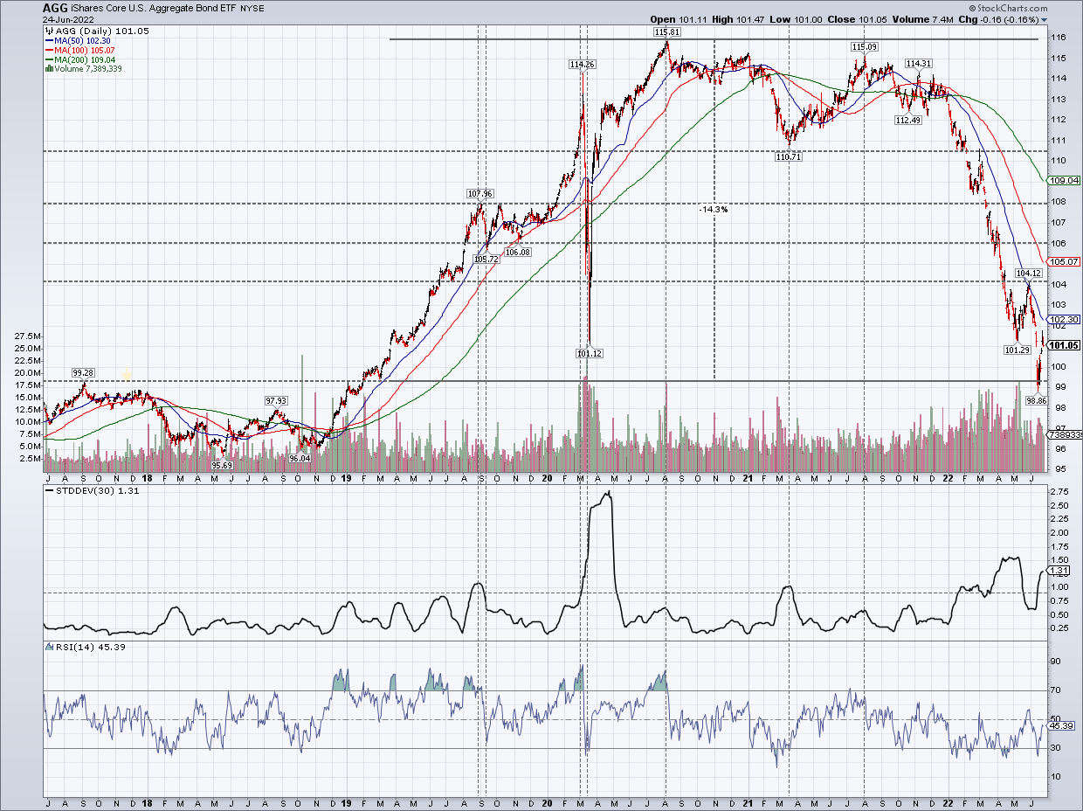Click the blue 102.30 MA(50) axis tag

click(1063, 319)
